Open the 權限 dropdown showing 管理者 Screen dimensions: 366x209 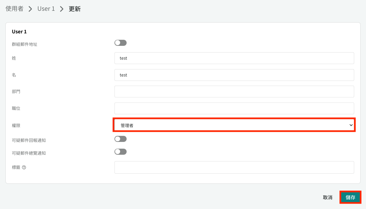pos(234,125)
